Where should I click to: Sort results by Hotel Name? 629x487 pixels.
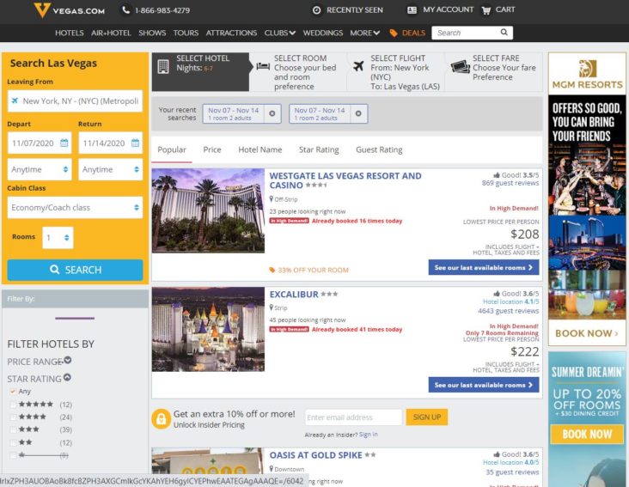[x=260, y=149]
